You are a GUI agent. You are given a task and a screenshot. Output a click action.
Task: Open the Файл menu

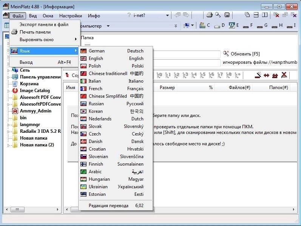point(18,16)
